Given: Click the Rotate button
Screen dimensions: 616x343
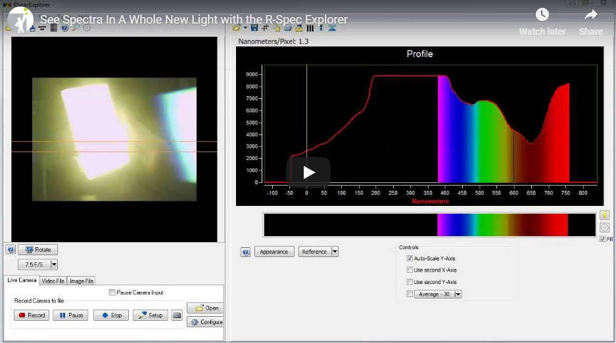Looking at the screenshot, I should [37, 249].
